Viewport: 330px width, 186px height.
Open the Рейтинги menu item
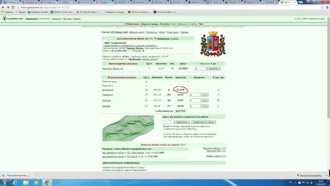point(183,24)
